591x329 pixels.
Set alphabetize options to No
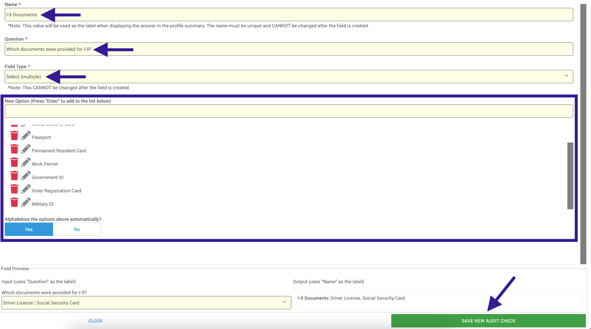(77, 229)
